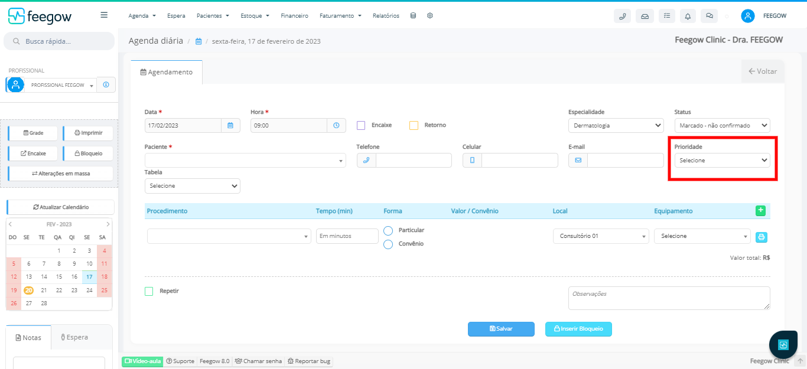
Task: Click the Busca rápida search field
Action: (59, 41)
